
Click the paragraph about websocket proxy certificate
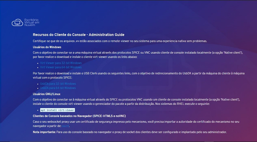pos(137,124)
